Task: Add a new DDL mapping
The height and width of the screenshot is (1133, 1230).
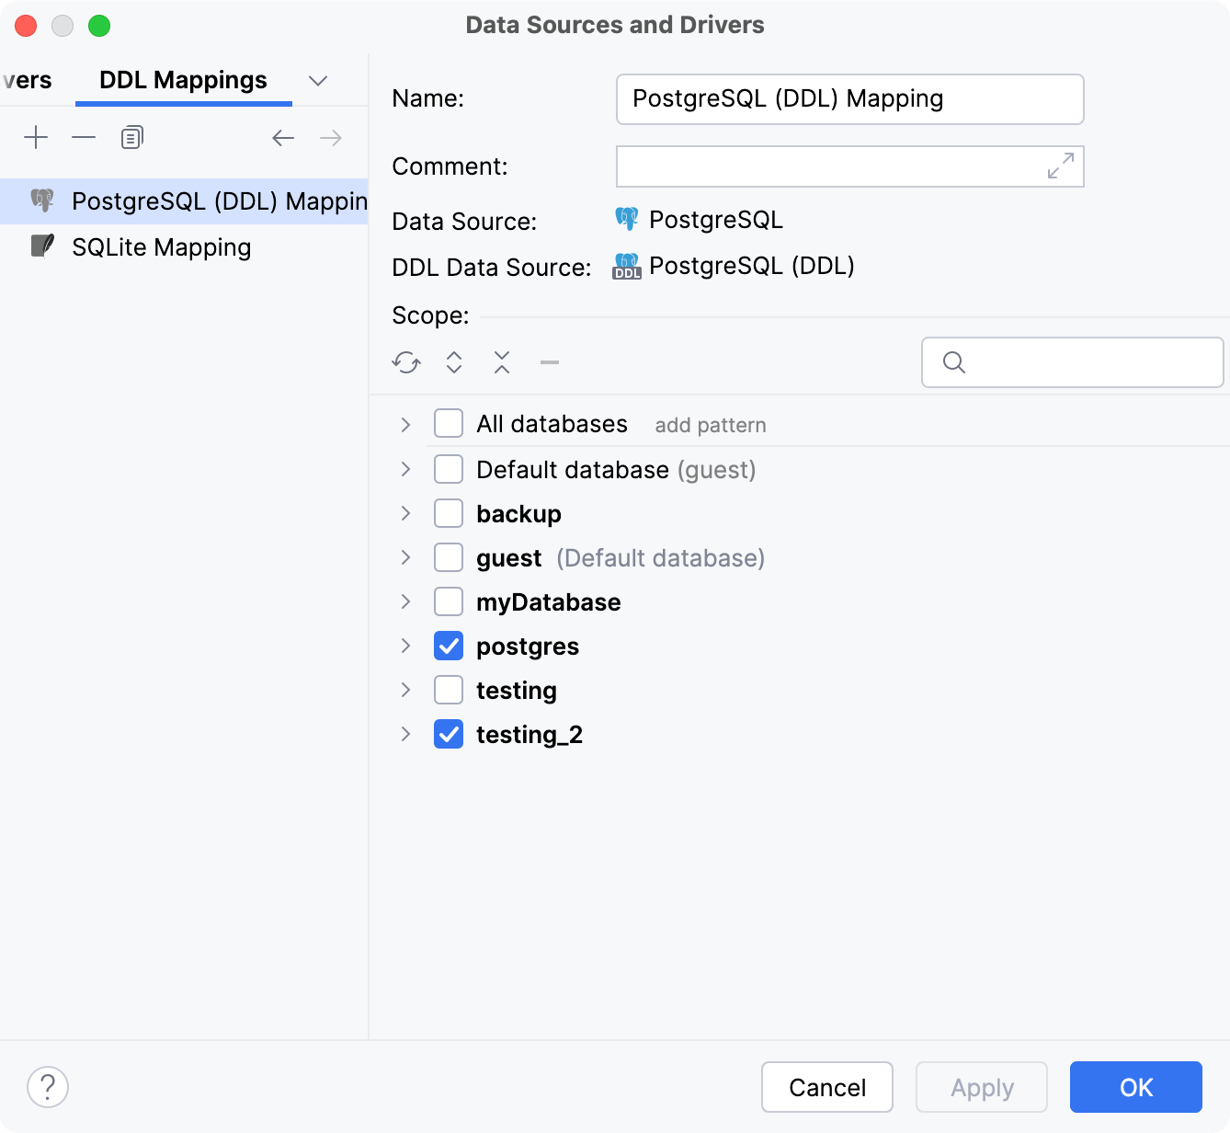Action: pos(36,137)
